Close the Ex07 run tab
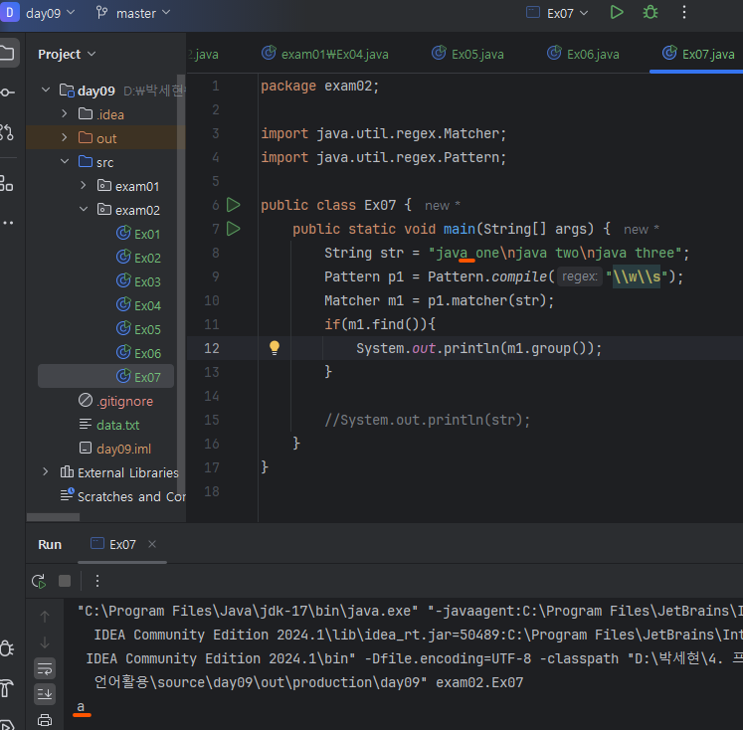 pos(152,544)
